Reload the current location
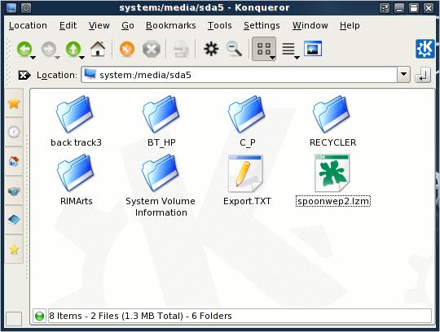This screenshot has height=332, width=440. pos(127,49)
